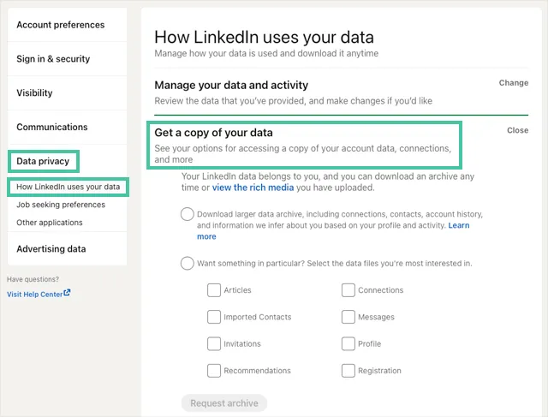The image size is (548, 417).
Task: Select How LinkedIn uses your data
Action: point(68,187)
